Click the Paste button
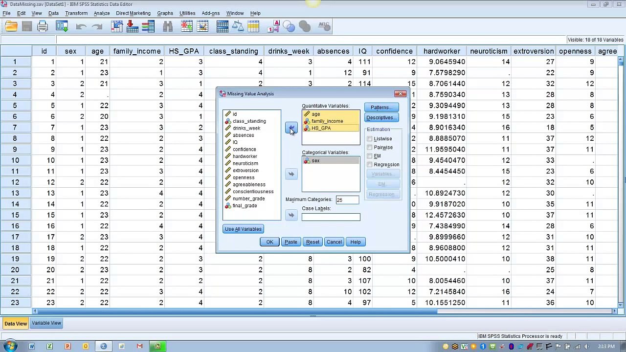 (291, 242)
